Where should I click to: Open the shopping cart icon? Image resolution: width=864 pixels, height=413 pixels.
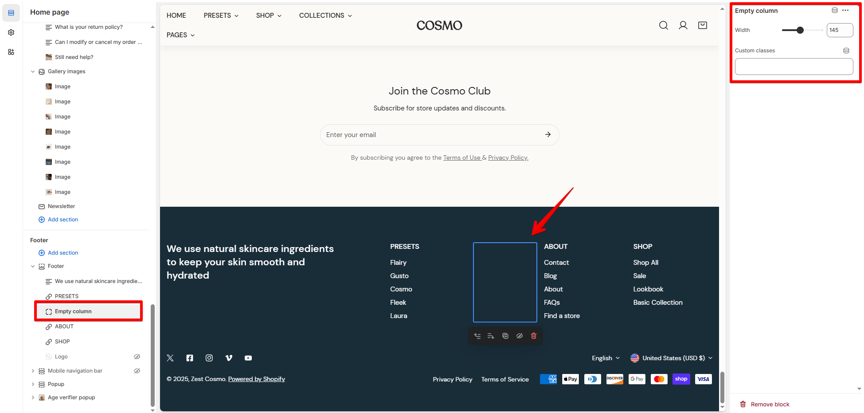703,25
